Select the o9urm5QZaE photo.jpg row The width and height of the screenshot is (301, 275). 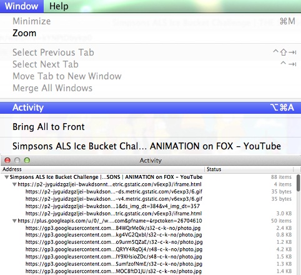click(x=148, y=242)
